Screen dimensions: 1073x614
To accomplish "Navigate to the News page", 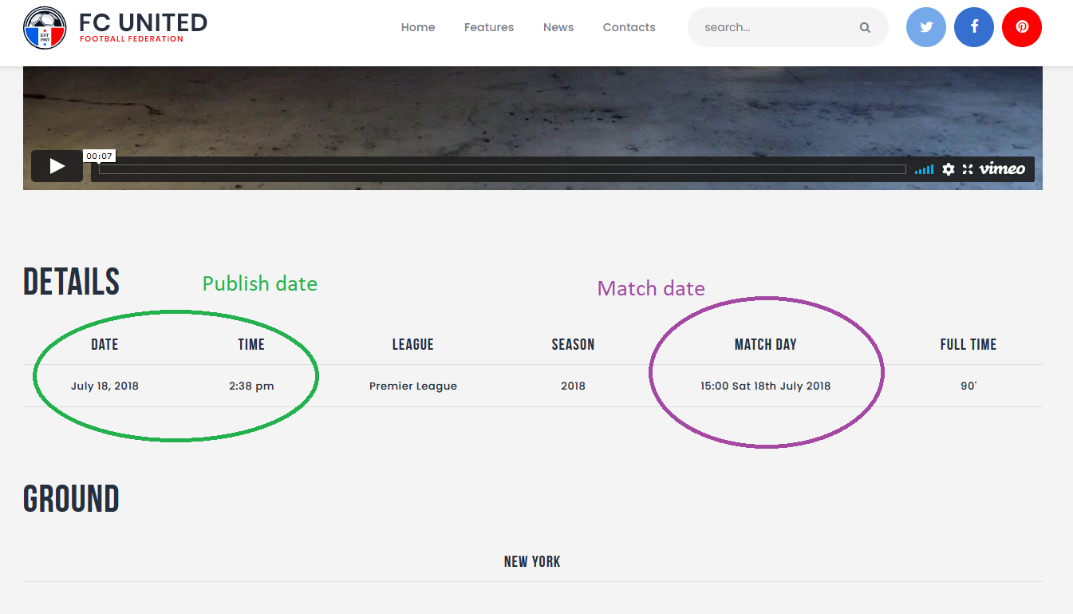I will coord(558,27).
